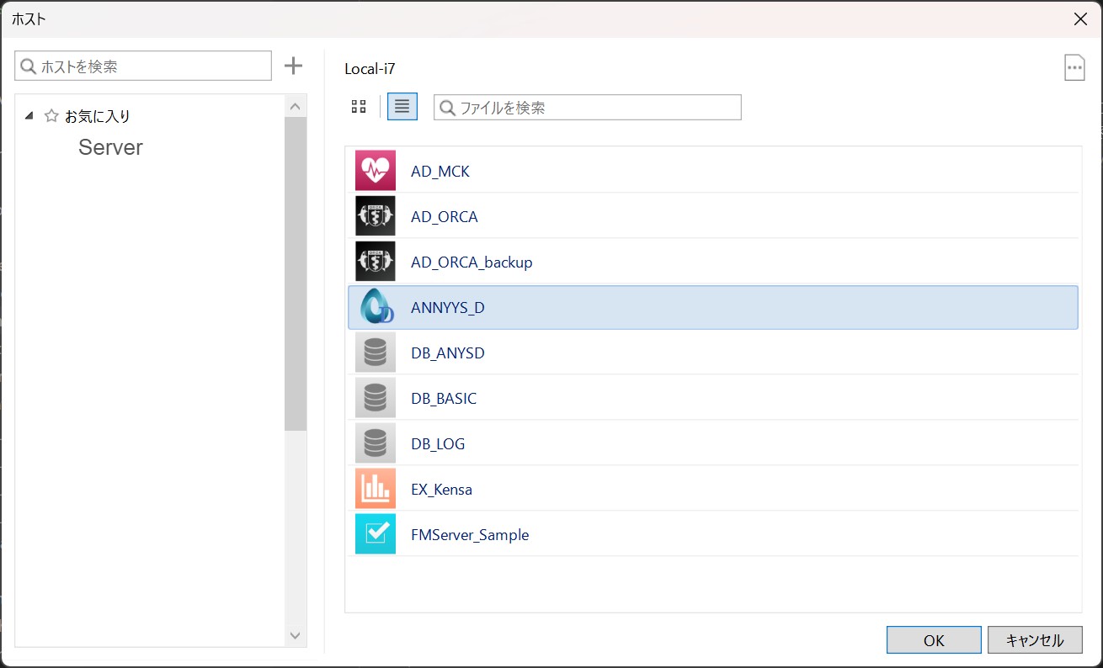Screen dimensions: 1103x668
Task: Click the DB_ANYSD database icon
Action: (x=376, y=353)
